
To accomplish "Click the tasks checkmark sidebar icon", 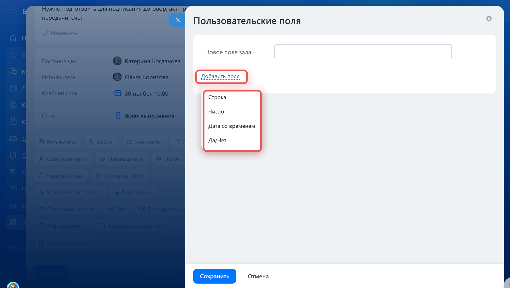I will [13, 222].
